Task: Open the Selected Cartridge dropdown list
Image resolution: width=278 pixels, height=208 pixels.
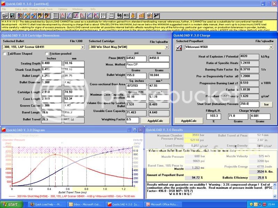Action: 167,47
